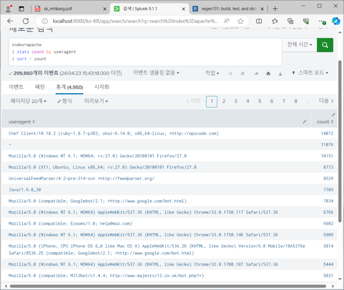Screen dimensions: 344x290
Task: Switch to the 시각화 tab
Action: point(101,87)
